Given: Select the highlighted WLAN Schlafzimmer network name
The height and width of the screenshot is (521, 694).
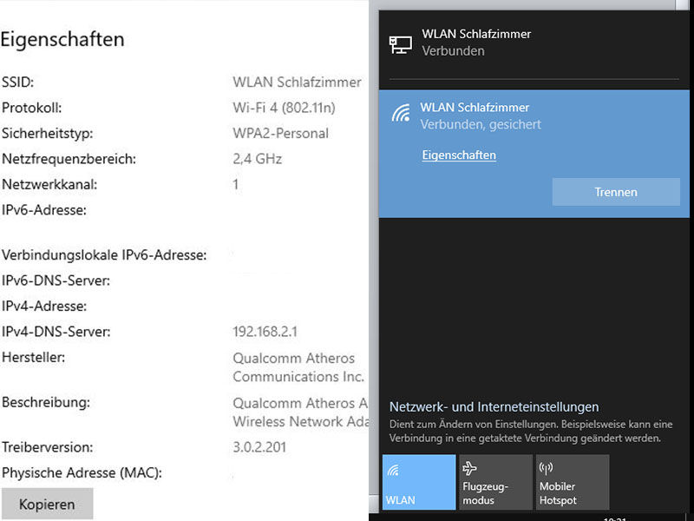Looking at the screenshot, I should click(x=475, y=107).
